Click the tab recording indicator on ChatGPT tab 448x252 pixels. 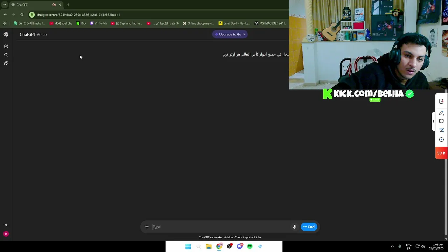click(x=54, y=5)
